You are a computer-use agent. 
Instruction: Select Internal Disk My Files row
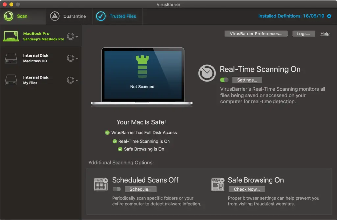click(40, 80)
